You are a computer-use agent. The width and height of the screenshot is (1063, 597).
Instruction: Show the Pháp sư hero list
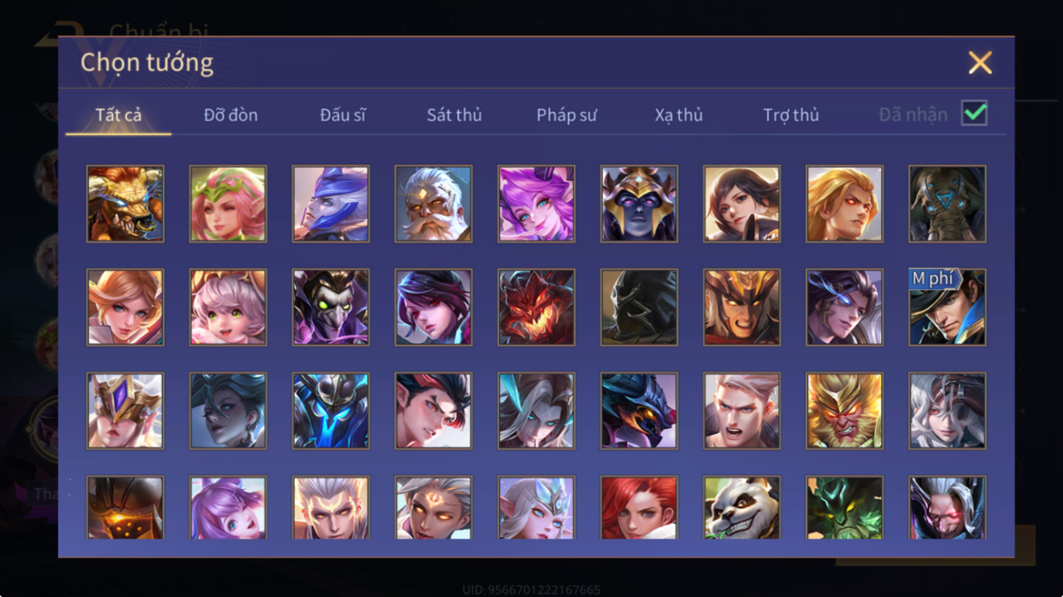point(567,115)
